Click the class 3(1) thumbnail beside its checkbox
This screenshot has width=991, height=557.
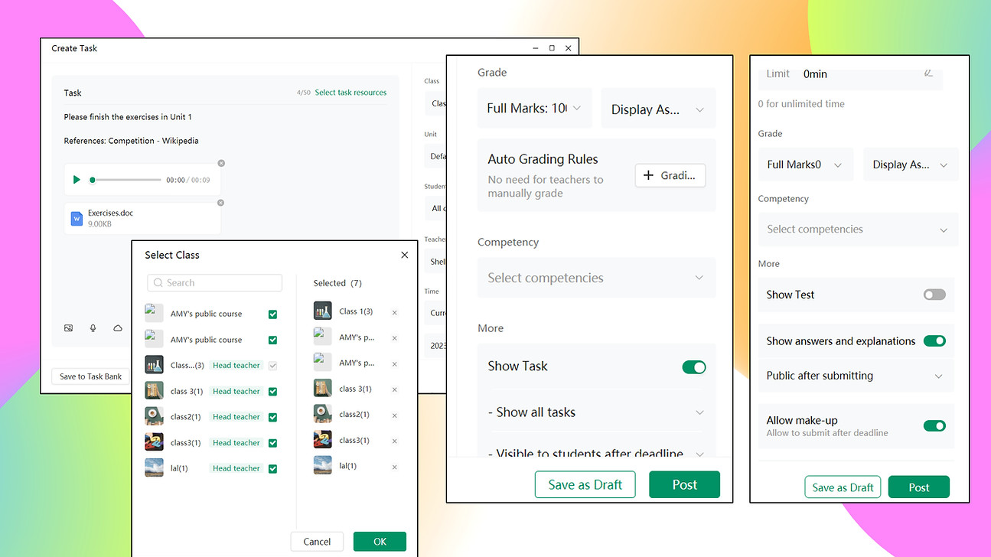(154, 391)
